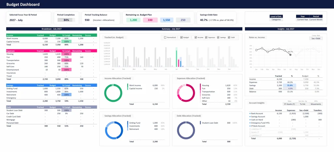Enable the Normalized checkbox
This screenshot has width=334, height=152.
(165, 38)
